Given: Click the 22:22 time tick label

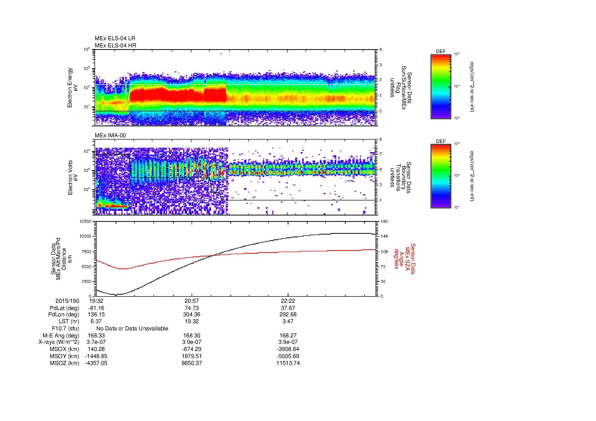Looking at the screenshot, I should click(x=288, y=301).
